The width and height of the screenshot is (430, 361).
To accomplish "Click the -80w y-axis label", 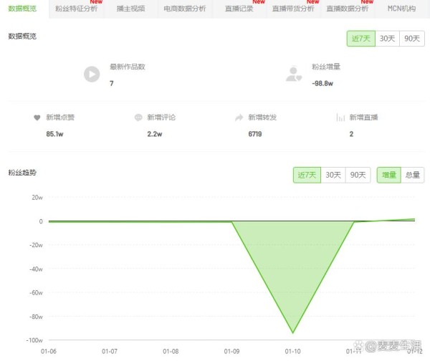I will 37,317.
